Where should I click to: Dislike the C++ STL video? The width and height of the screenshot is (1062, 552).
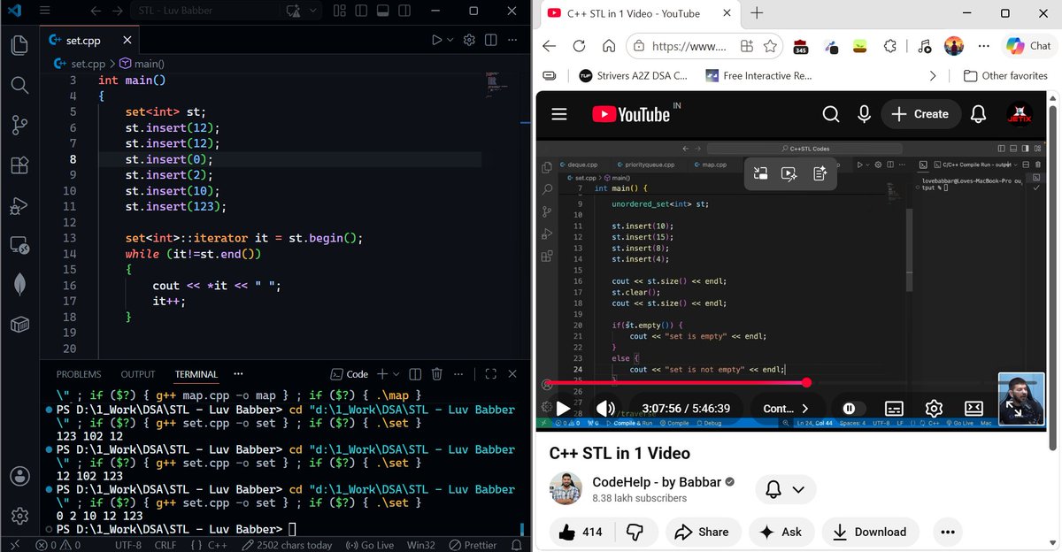[x=635, y=532]
